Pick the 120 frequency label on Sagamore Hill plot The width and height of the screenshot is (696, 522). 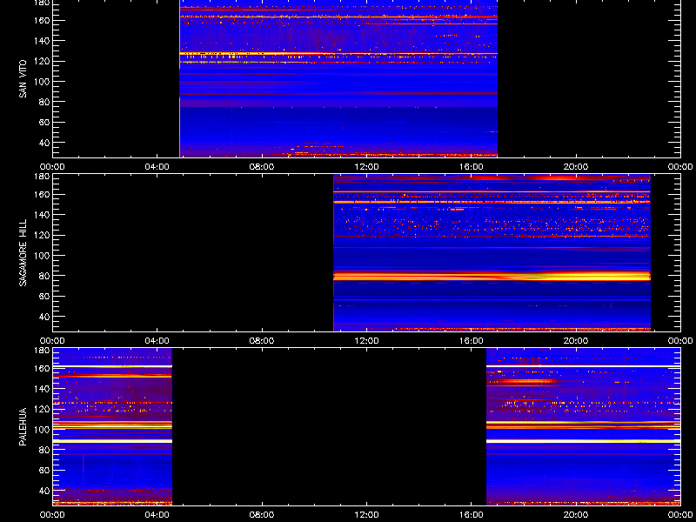coord(42,235)
